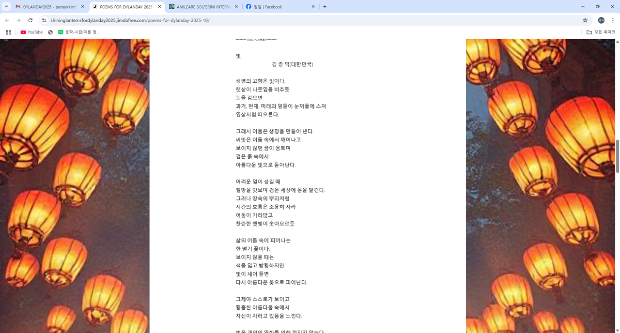
Task: Click line 어려운 일이 생길 때
Action: 258,182
